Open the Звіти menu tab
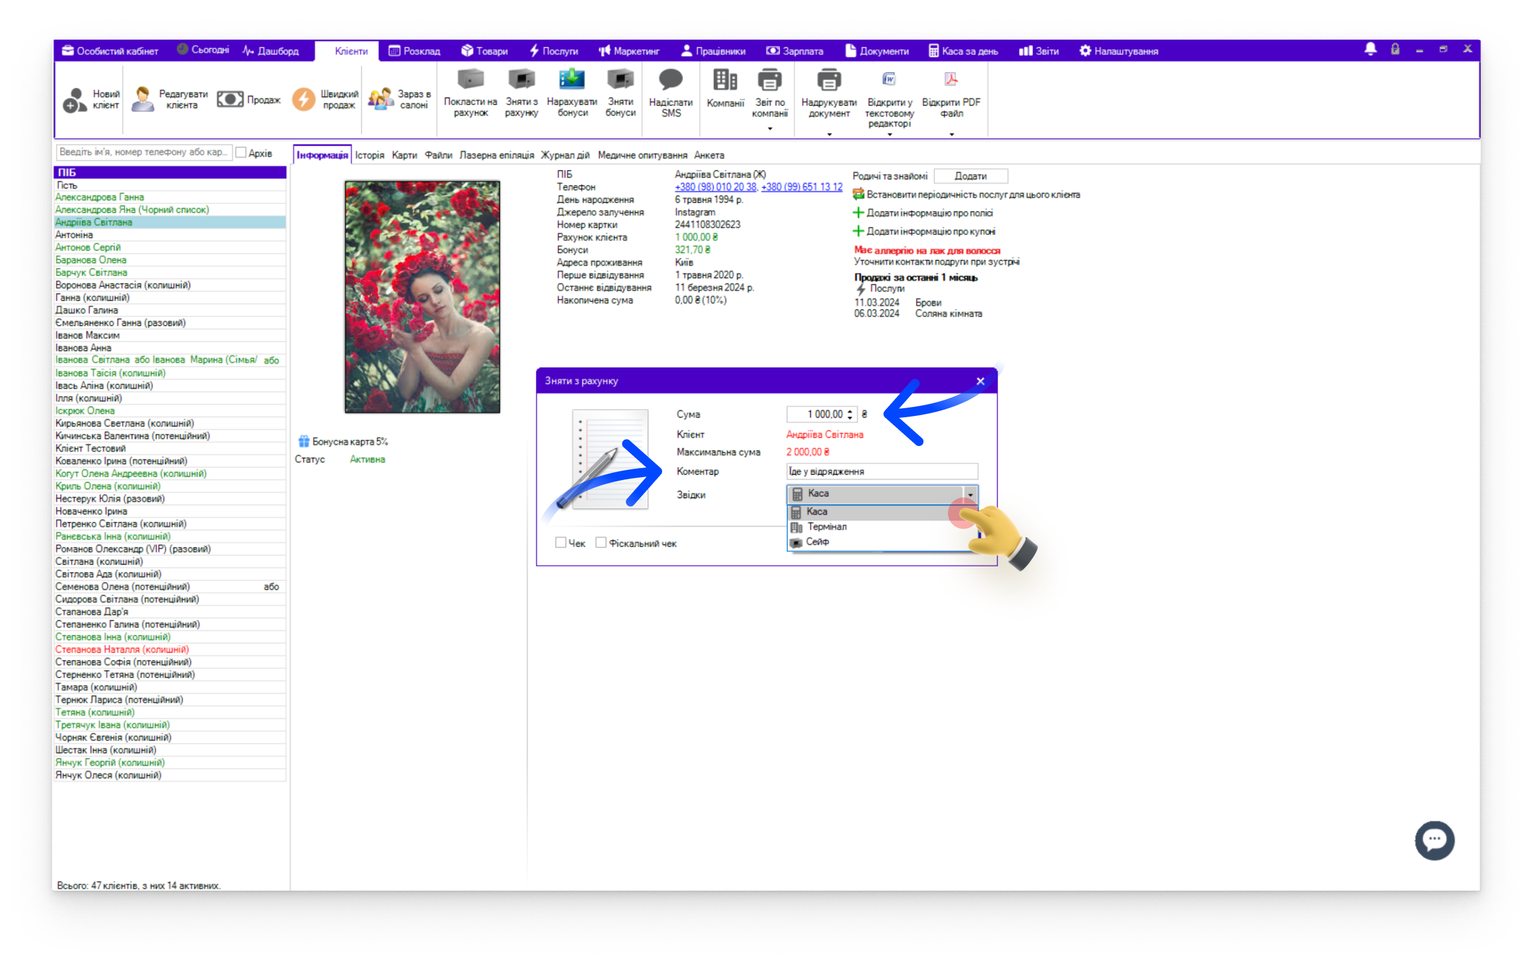Screen dimensions: 1534x959 [x=1038, y=51]
